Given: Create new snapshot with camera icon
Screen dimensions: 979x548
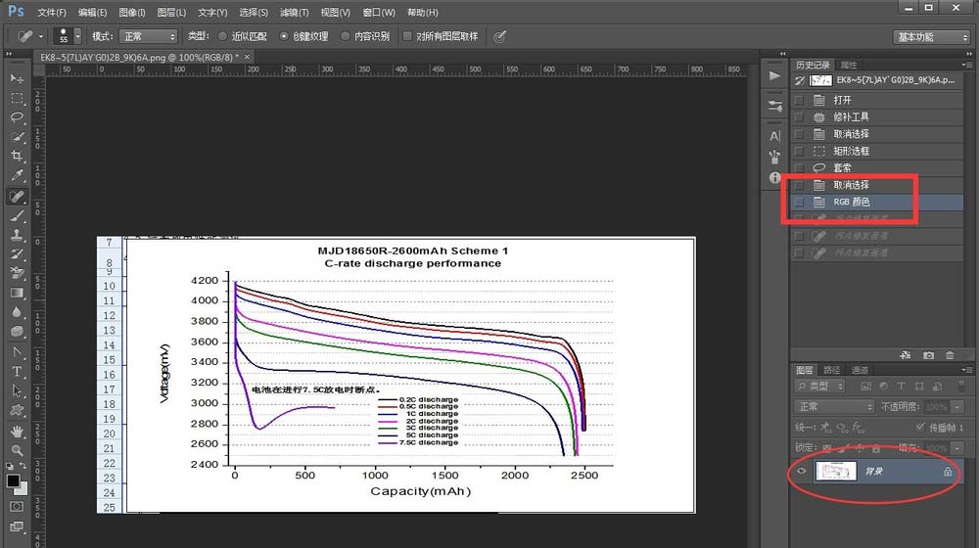Looking at the screenshot, I should coord(928,354).
